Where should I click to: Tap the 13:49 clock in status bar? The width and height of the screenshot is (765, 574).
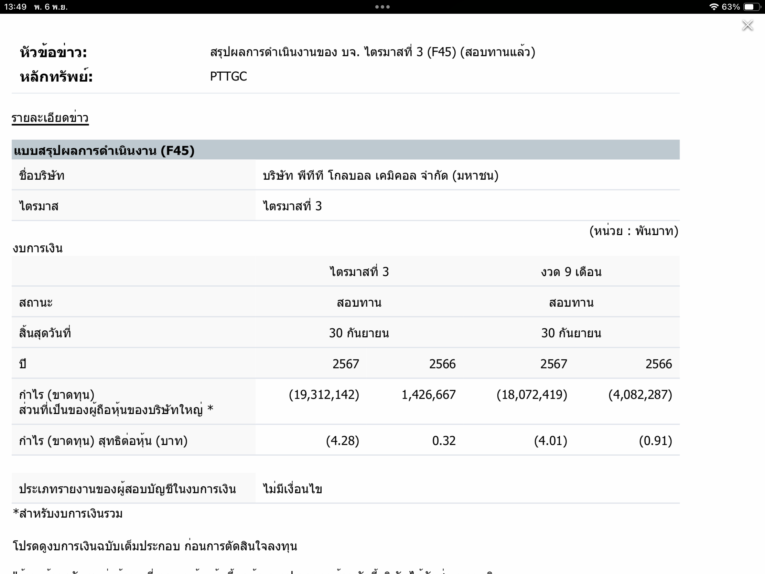click(x=15, y=7)
